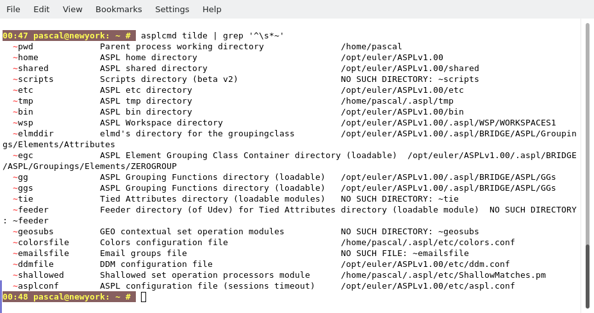Open the View menu
Viewport: 594px width, 313px height.
pos(72,9)
